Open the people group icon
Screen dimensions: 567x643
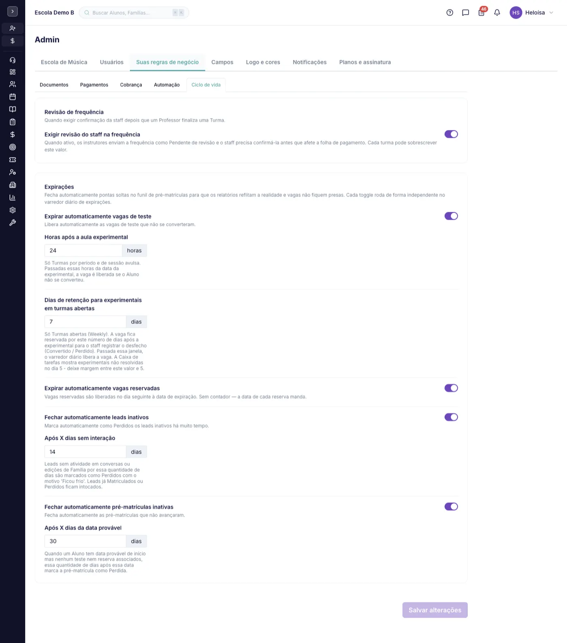[x=13, y=84]
